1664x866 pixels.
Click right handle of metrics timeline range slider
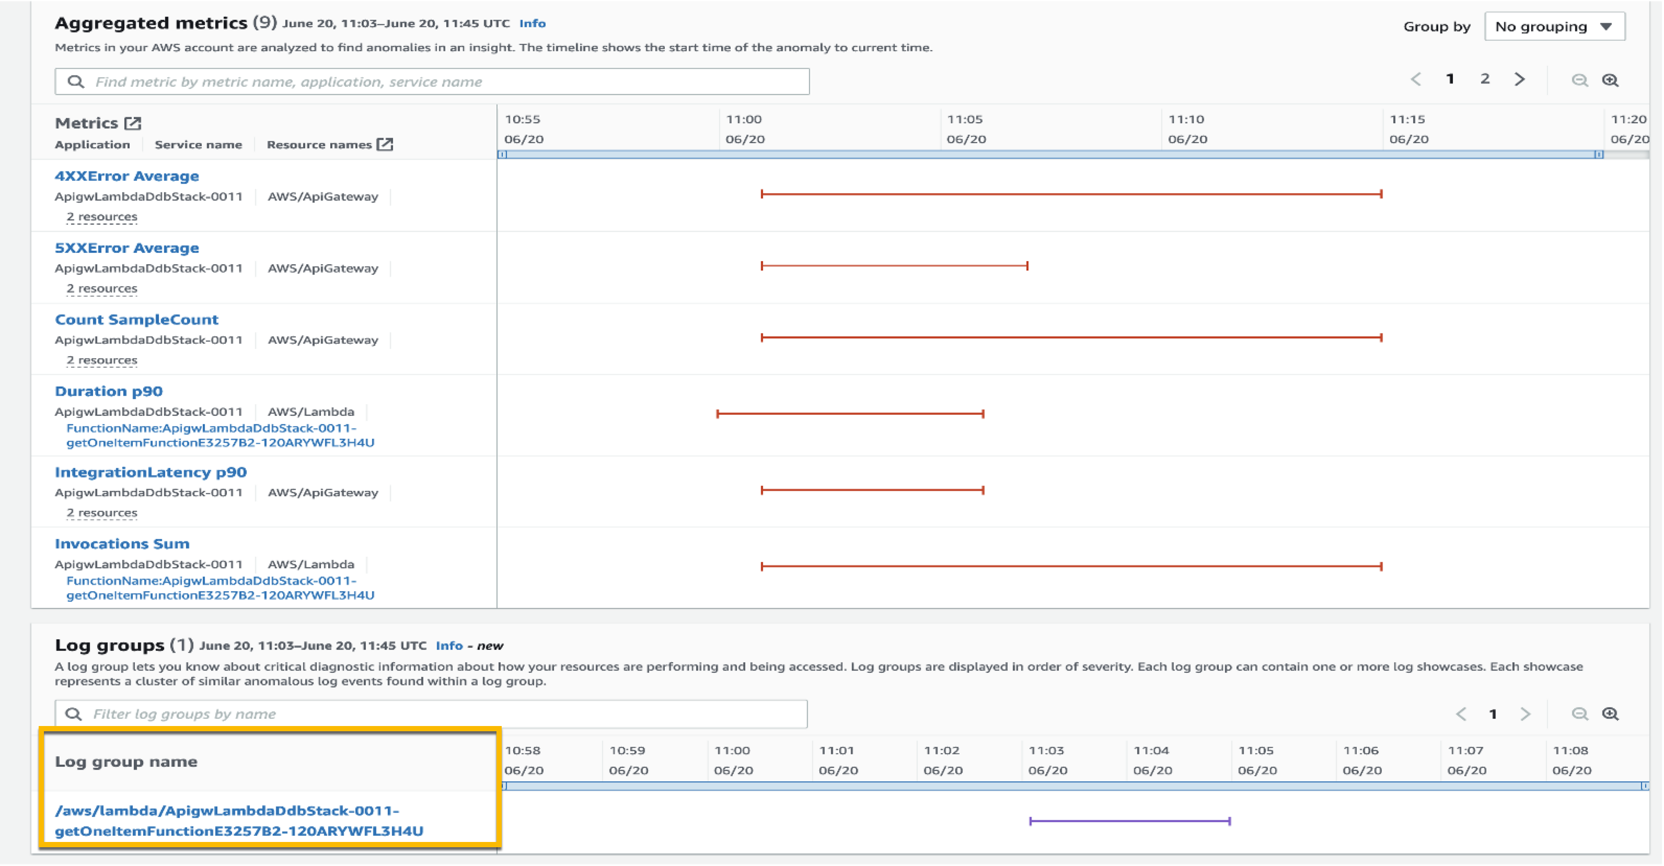(1599, 154)
